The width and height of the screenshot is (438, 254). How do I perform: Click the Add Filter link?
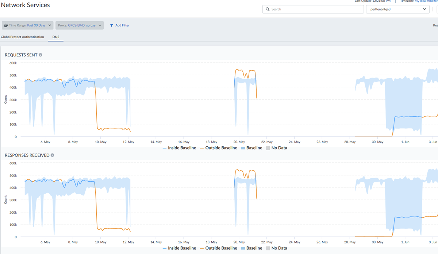pos(122,25)
